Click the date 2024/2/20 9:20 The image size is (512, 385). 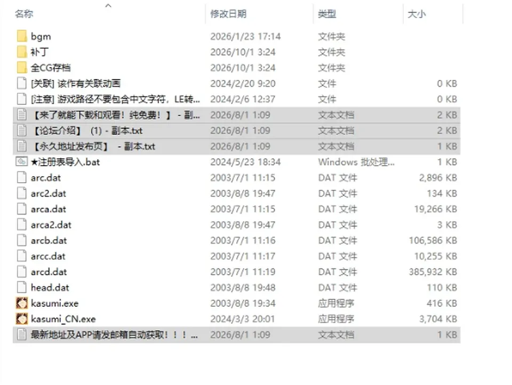tap(243, 83)
